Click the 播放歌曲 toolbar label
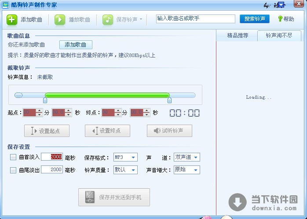307x219 pixels. coord(79,20)
